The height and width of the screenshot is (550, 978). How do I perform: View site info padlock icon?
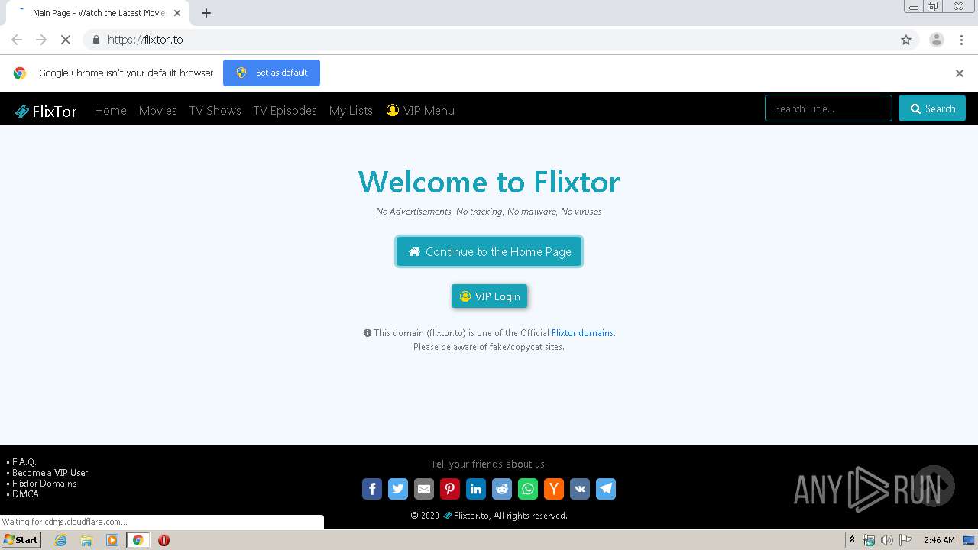pos(96,40)
